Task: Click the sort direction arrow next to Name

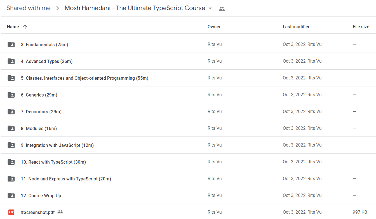Action: pos(25,27)
